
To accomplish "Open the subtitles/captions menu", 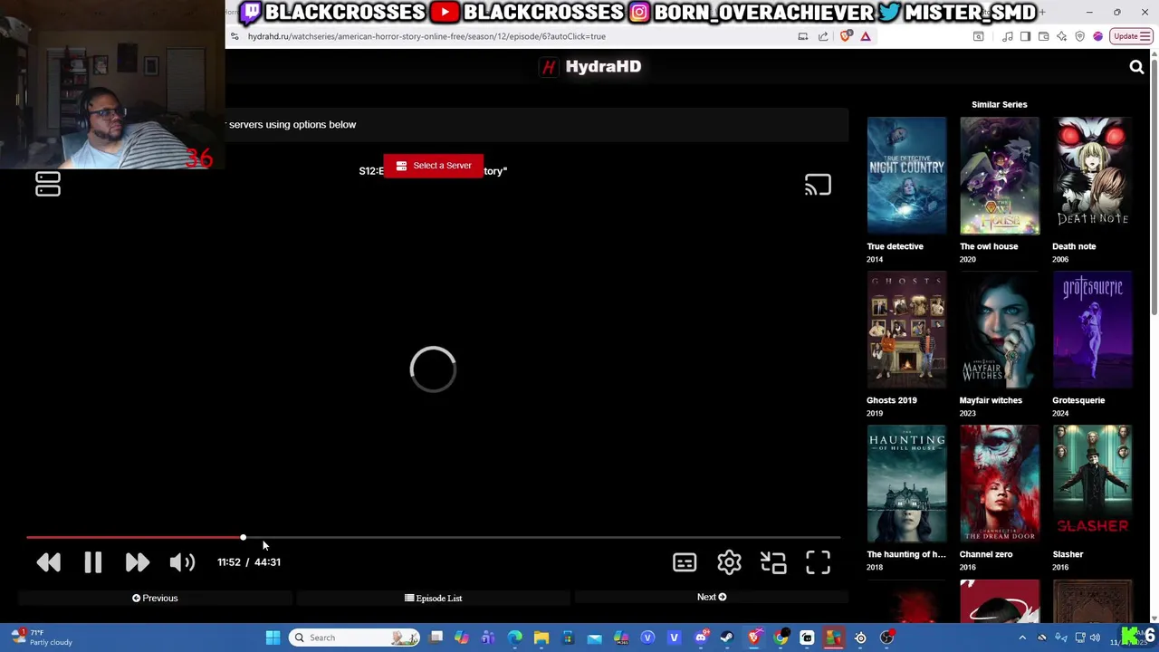I will pyautogui.click(x=685, y=562).
